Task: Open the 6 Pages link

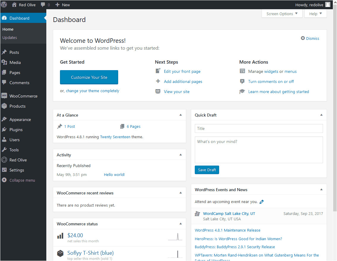Action: (x=134, y=127)
